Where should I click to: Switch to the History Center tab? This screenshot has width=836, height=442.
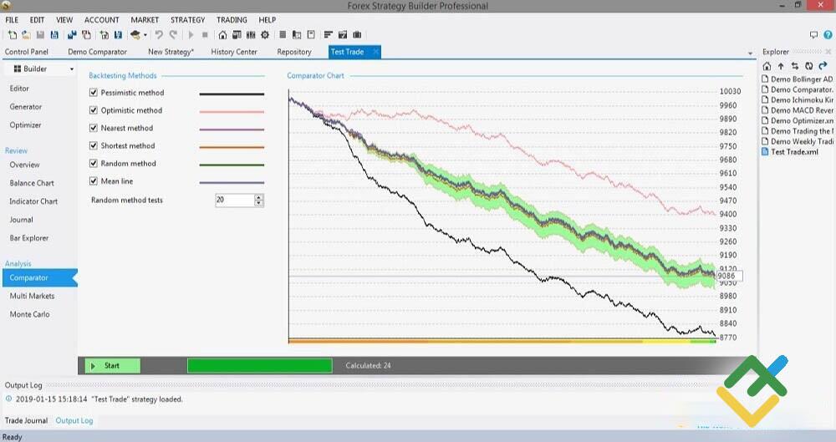pos(234,52)
